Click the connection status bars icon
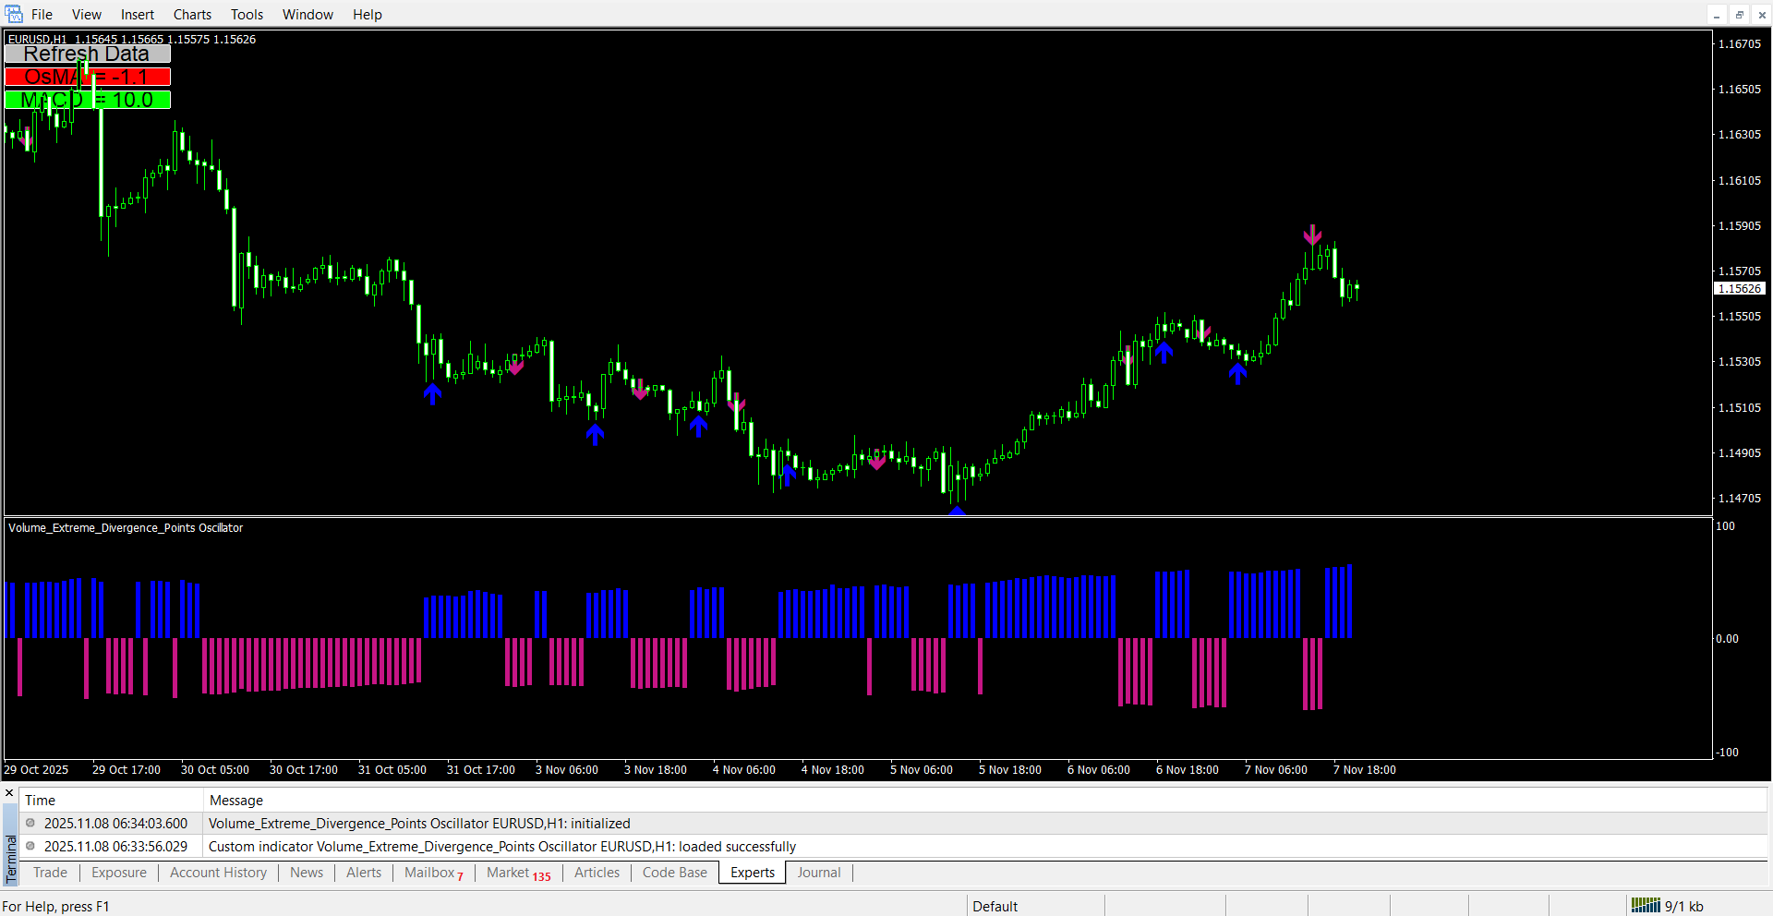Image resolution: width=1773 pixels, height=916 pixels. coord(1646,906)
